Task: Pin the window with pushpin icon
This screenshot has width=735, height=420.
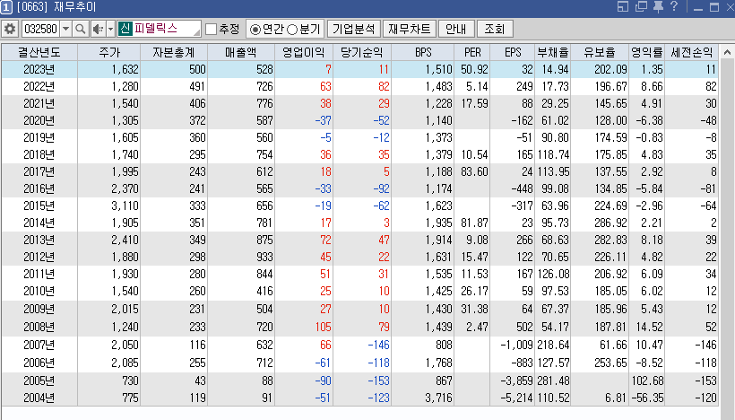Action: pyautogui.click(x=658, y=6)
